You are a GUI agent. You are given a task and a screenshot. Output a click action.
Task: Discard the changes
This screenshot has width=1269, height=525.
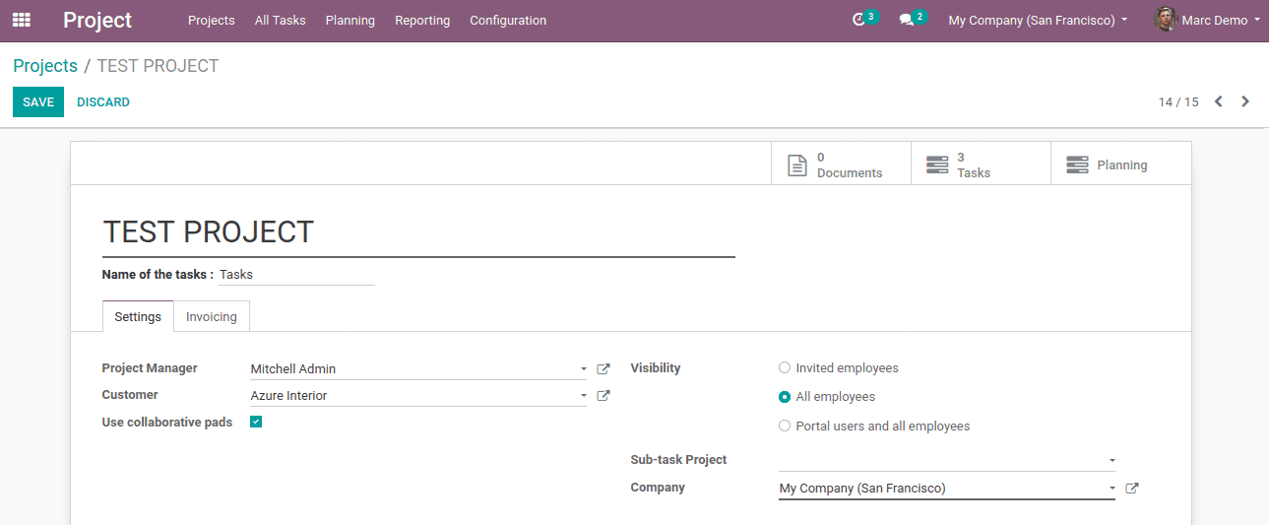(103, 102)
